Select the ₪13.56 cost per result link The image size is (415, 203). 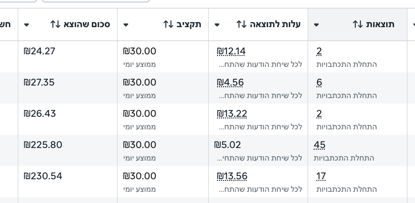232,176
